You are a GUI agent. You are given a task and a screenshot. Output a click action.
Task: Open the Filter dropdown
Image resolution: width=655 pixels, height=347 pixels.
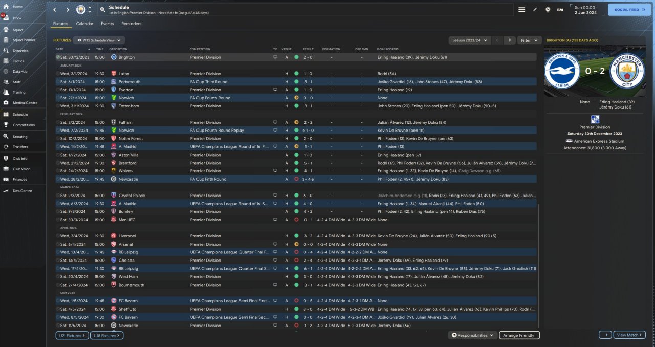pyautogui.click(x=529, y=40)
